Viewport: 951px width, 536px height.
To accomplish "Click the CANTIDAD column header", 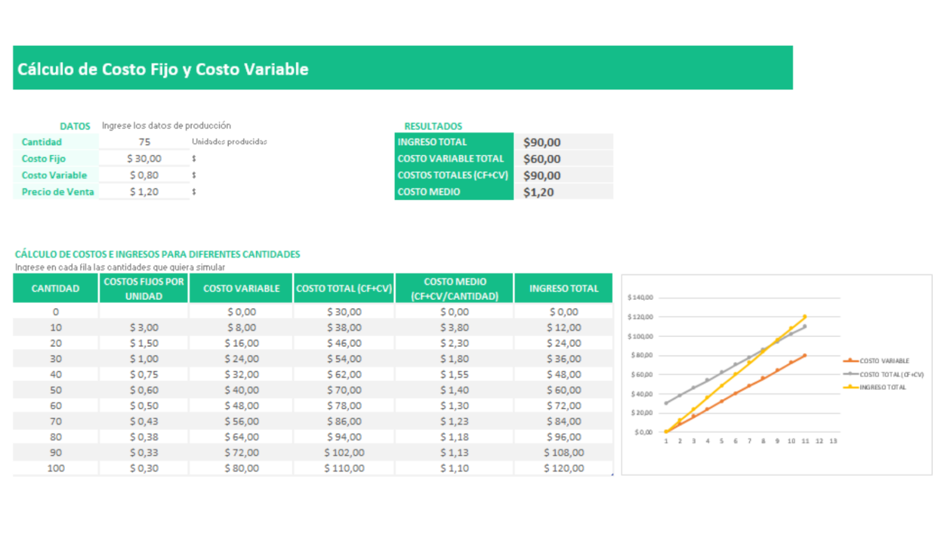I will pyautogui.click(x=55, y=288).
